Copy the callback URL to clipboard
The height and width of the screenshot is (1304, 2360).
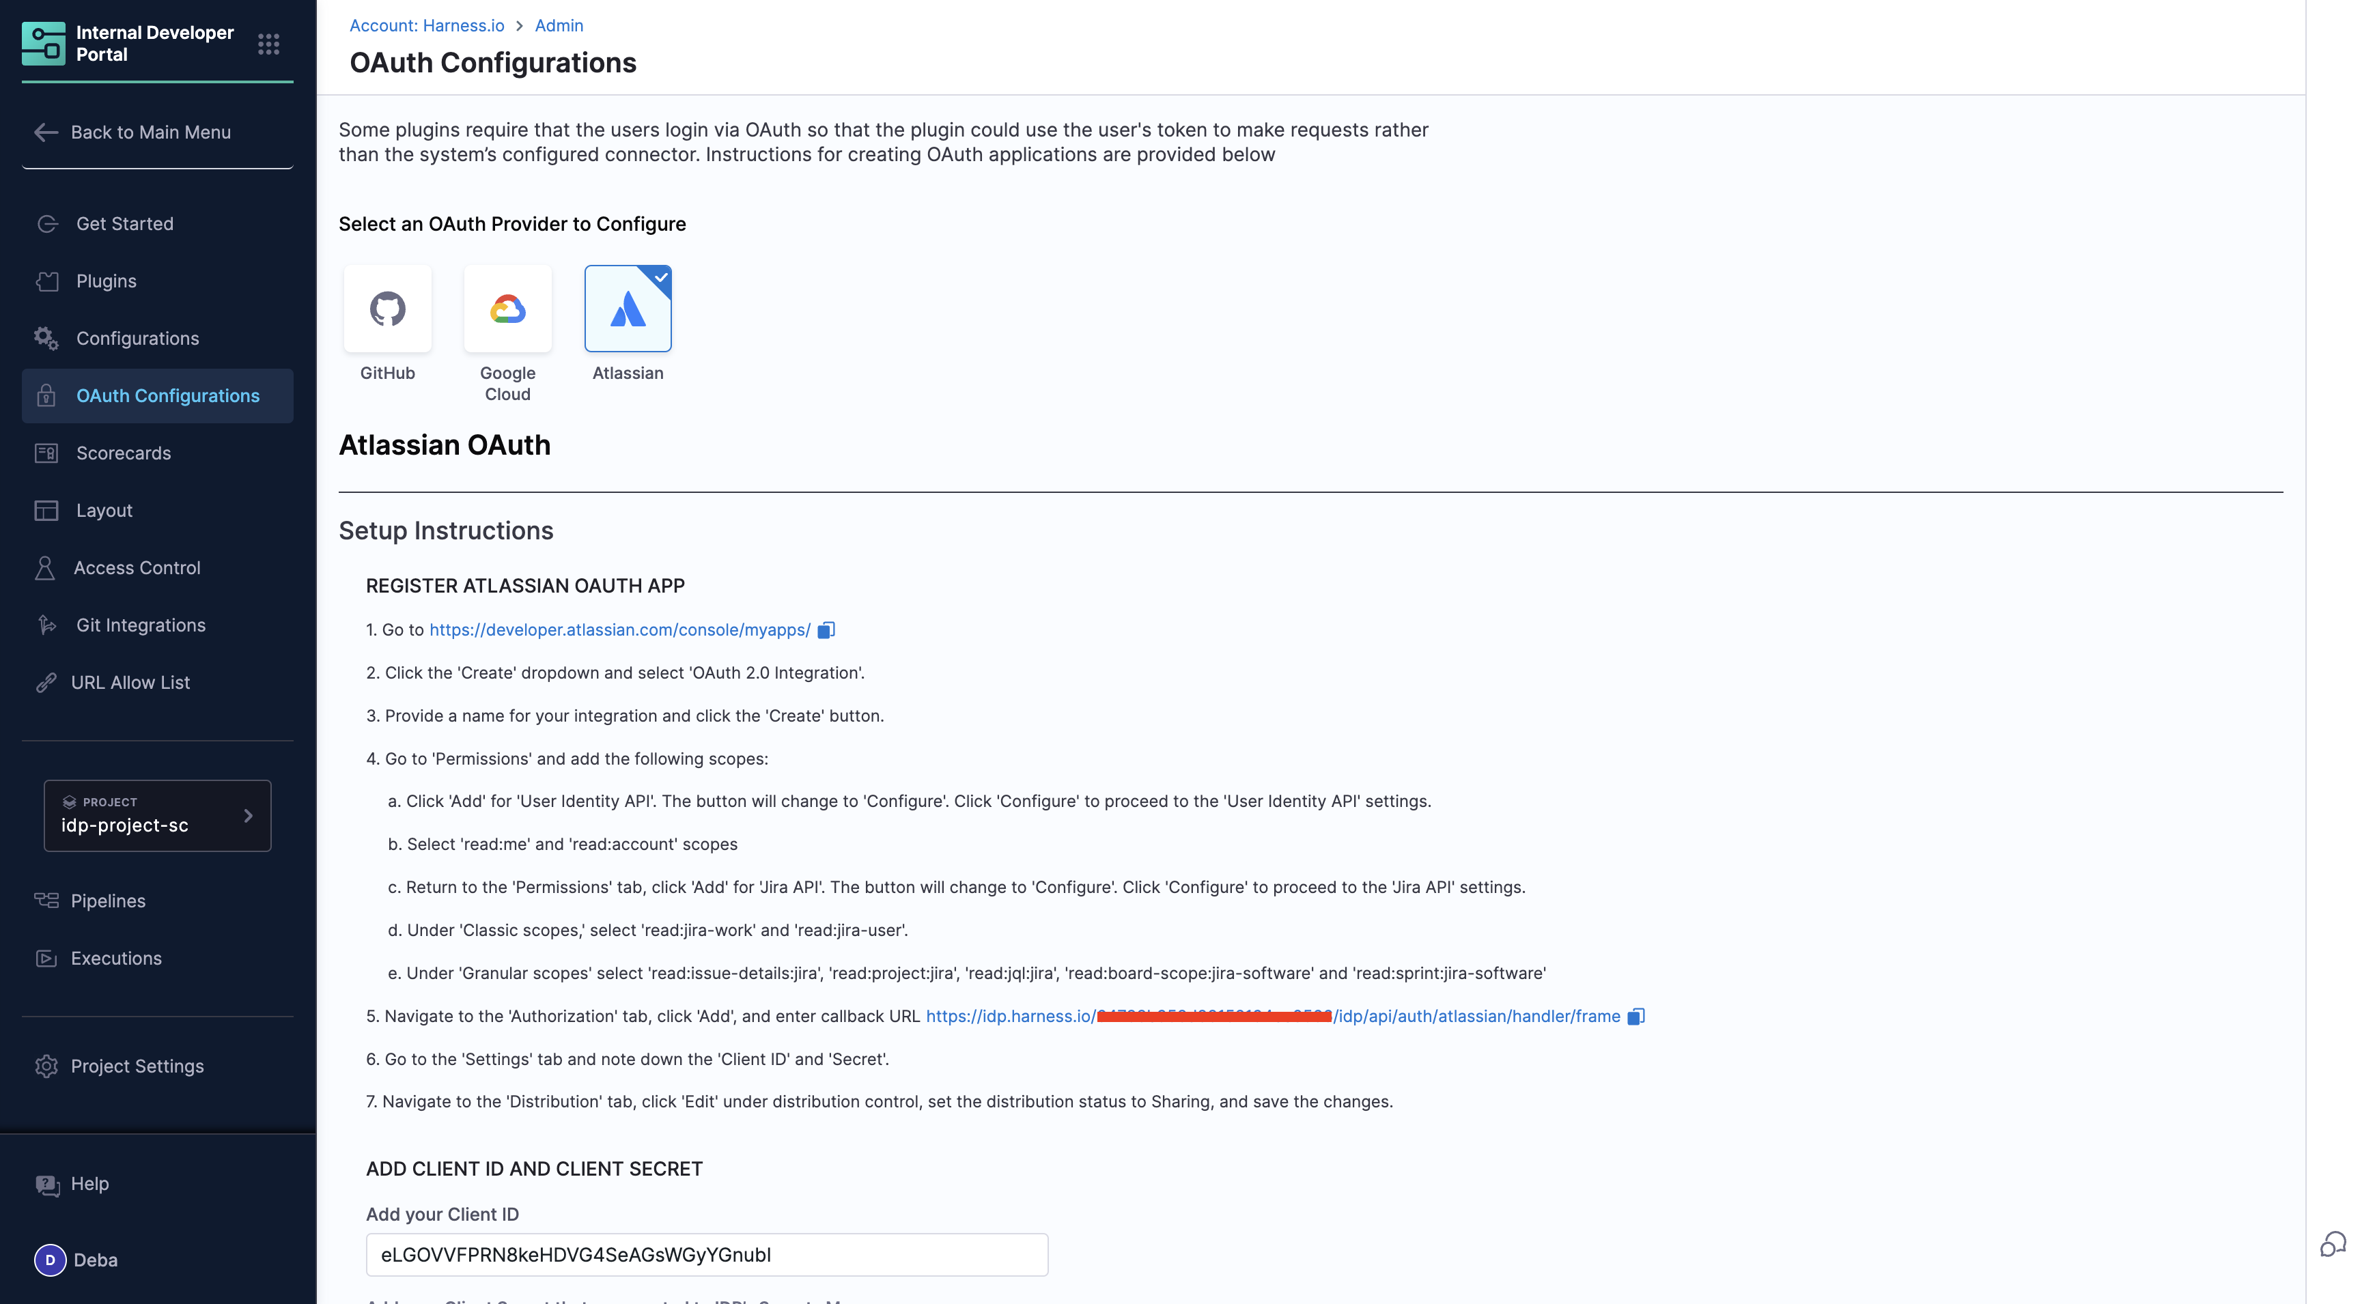pyautogui.click(x=1635, y=1017)
